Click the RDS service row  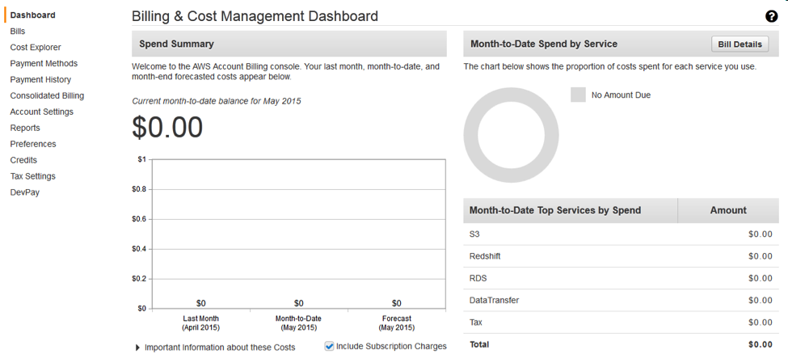[x=622, y=279]
